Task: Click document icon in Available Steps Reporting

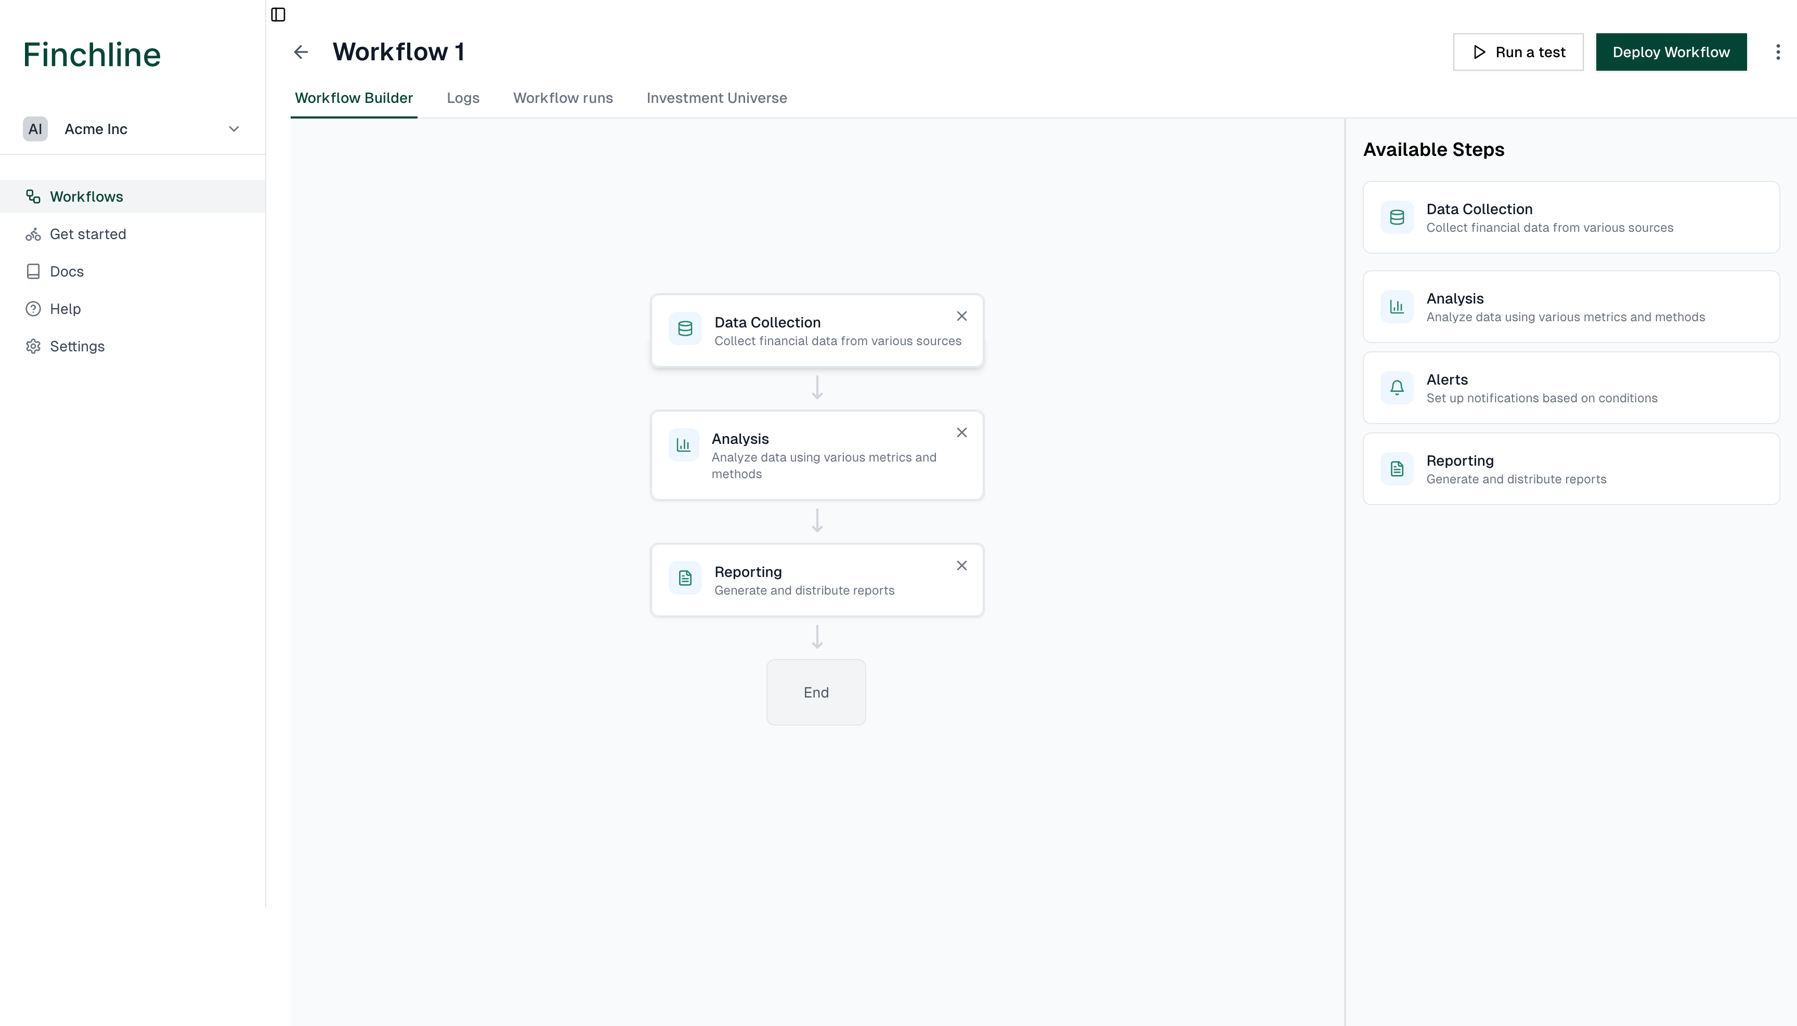Action: coord(1397,469)
